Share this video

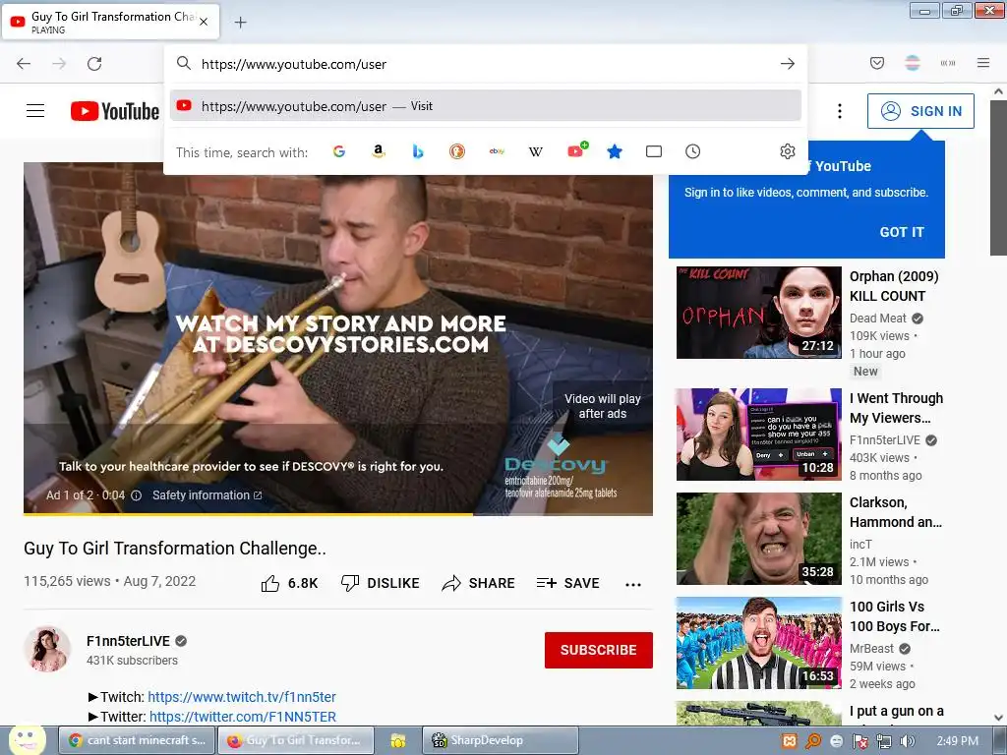pyautogui.click(x=479, y=583)
